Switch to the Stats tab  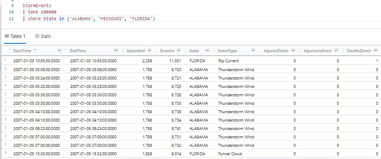point(43,36)
